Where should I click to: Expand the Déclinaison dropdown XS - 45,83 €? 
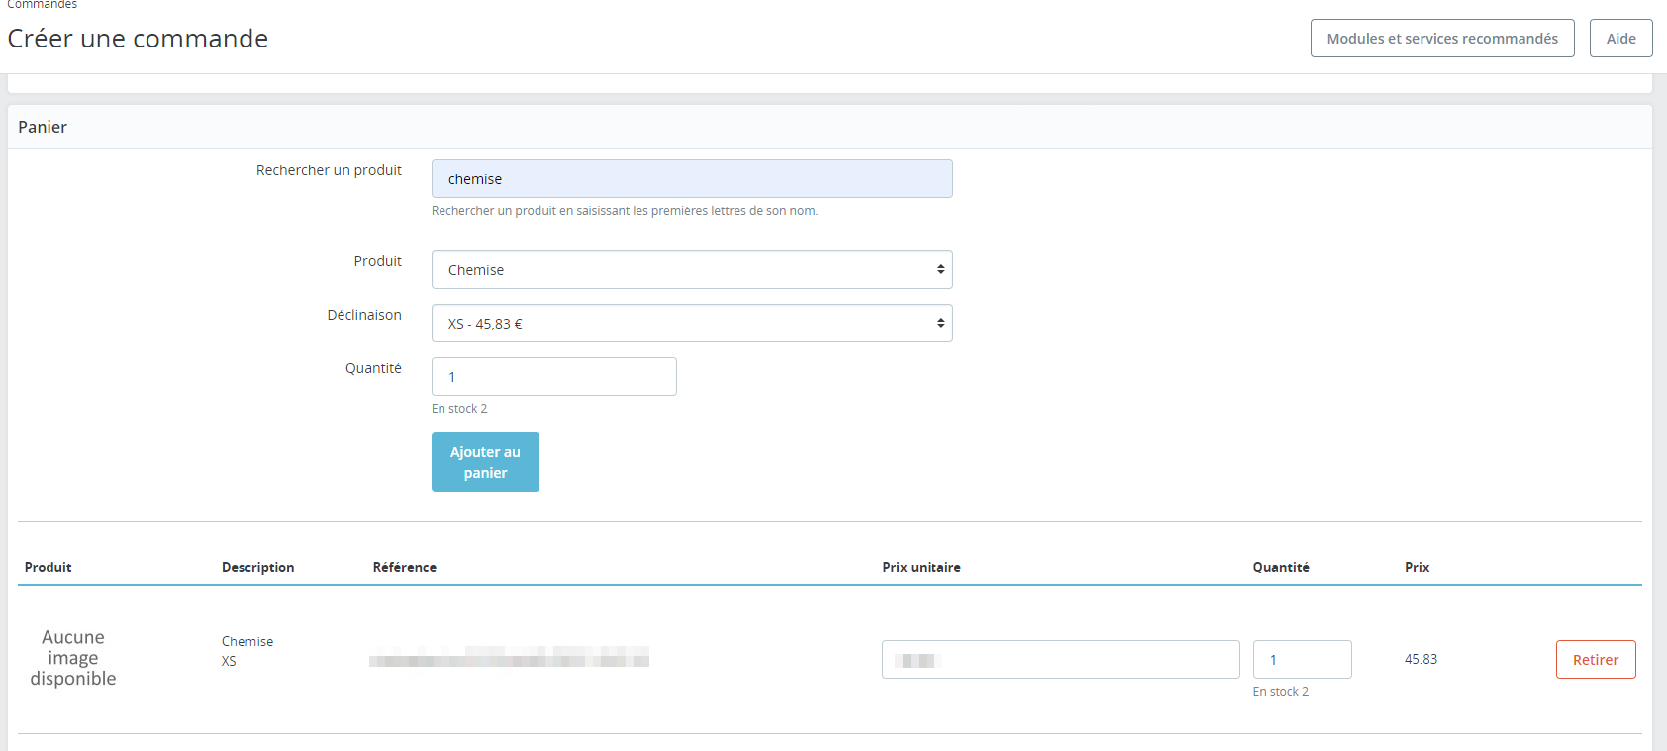tap(692, 323)
